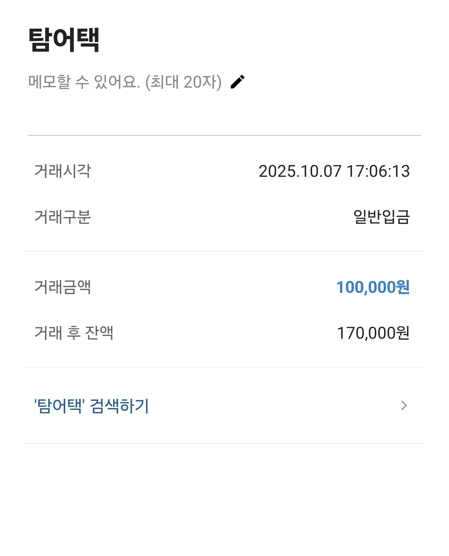Click the 거래 후 잔액 label
The height and width of the screenshot is (556, 449).
pyautogui.click(x=74, y=333)
